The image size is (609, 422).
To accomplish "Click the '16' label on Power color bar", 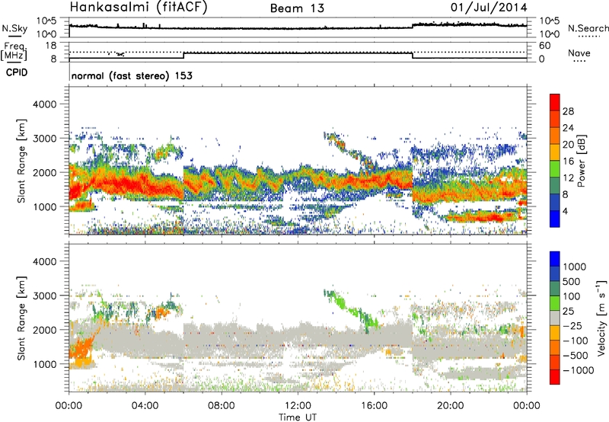I will tap(568, 161).
